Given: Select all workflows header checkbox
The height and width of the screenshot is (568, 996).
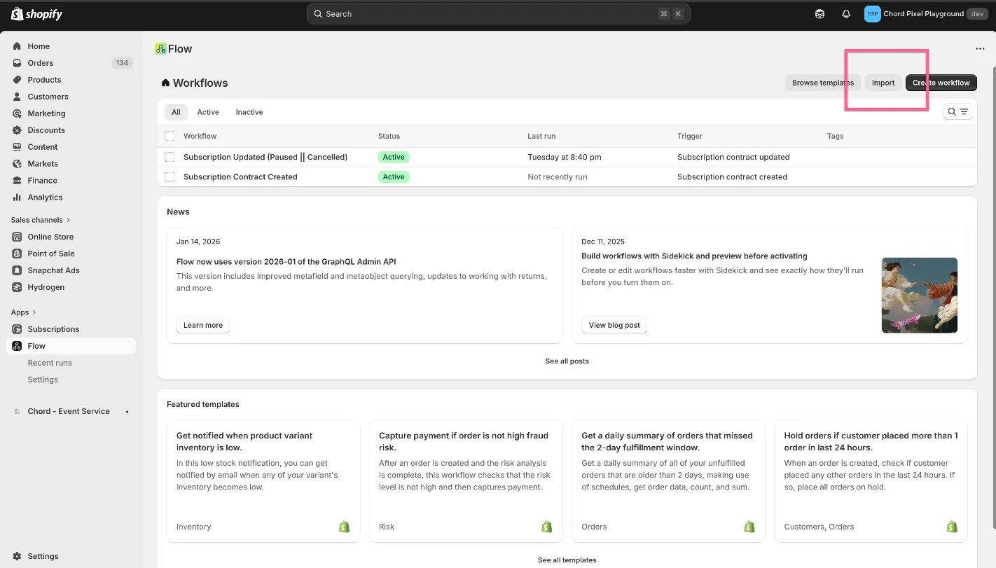Looking at the screenshot, I should [170, 136].
